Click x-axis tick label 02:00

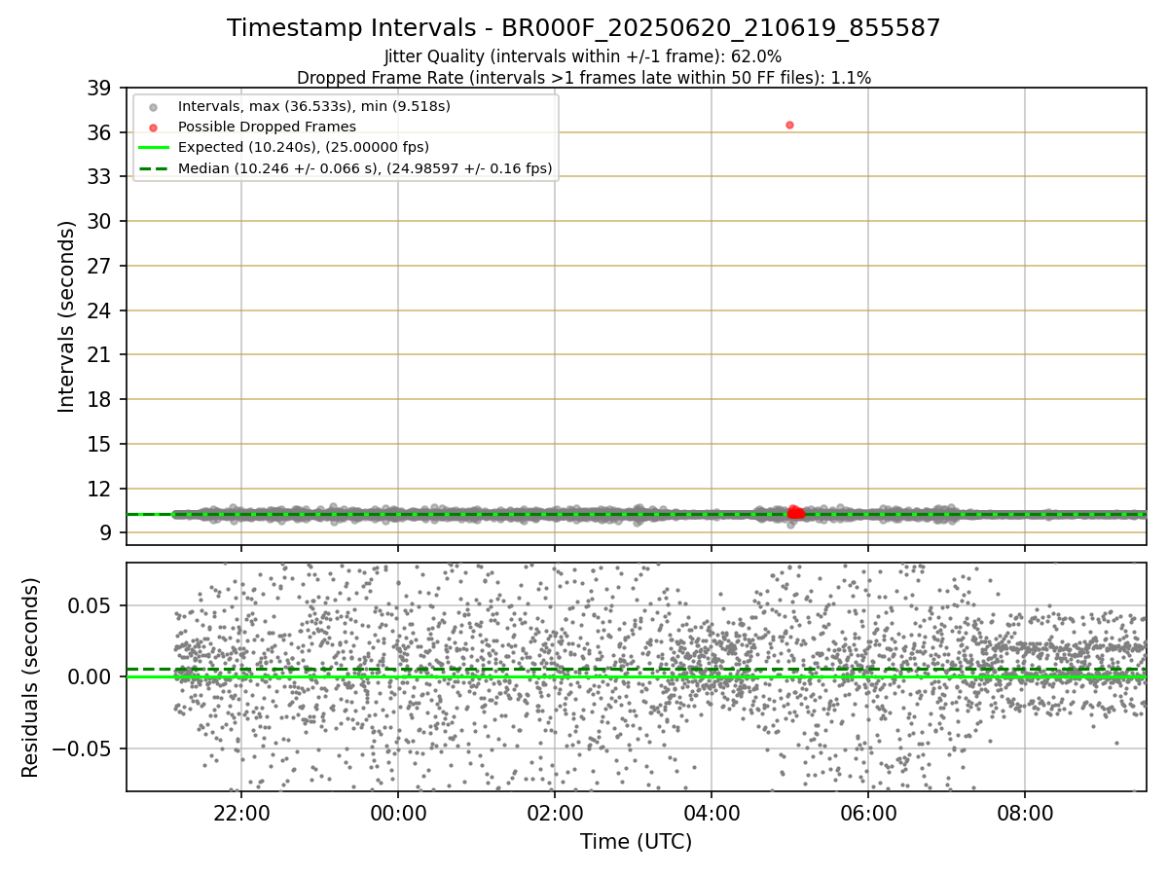pyautogui.click(x=555, y=812)
